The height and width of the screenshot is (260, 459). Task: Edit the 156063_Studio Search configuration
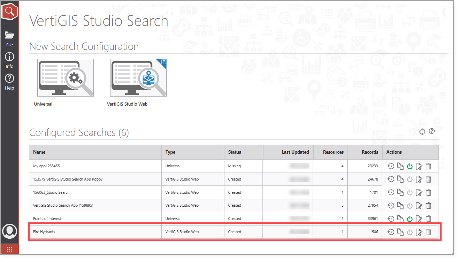pyautogui.click(x=419, y=192)
